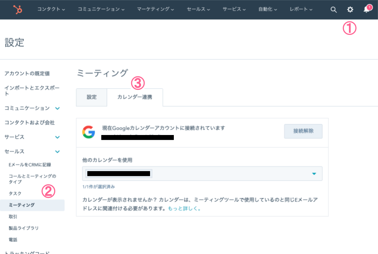Screen dimensions: 378x254
Task: Select ミーティング in the sidebar
Action: point(22,205)
